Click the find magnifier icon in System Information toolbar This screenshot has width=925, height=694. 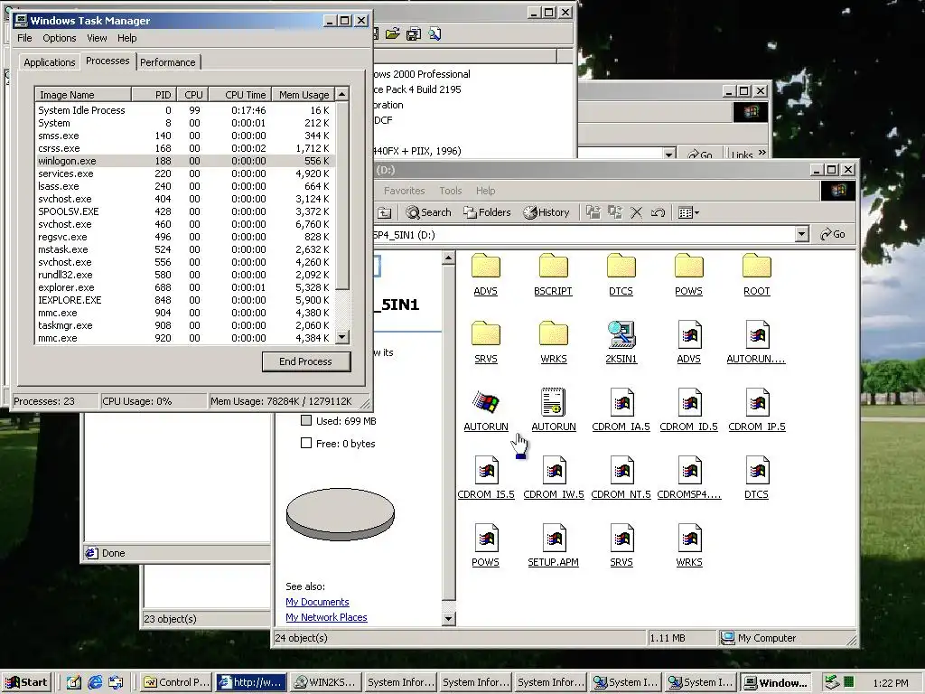434,34
